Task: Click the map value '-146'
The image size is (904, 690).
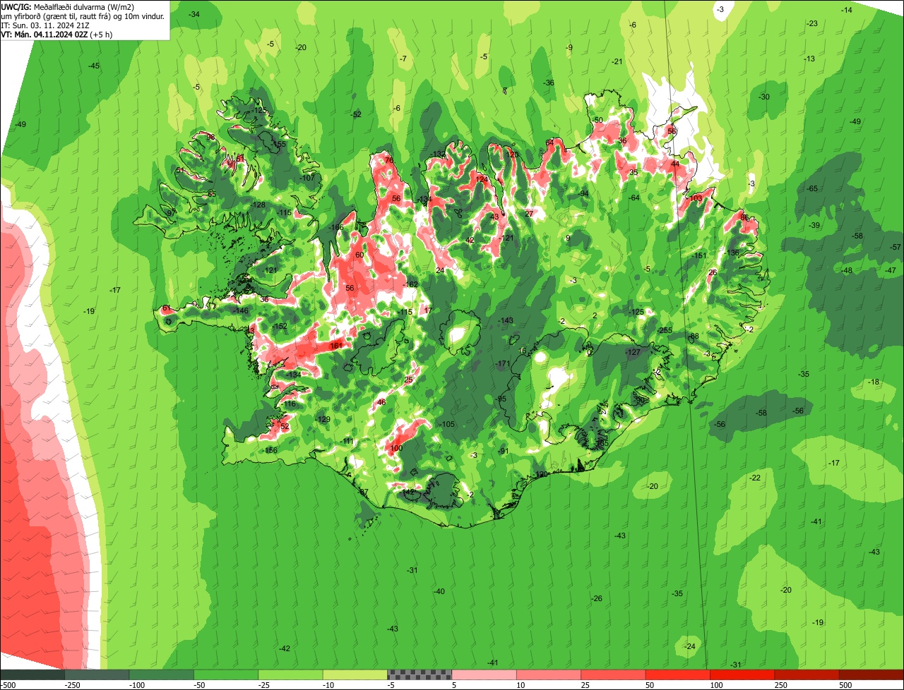Action: point(241,310)
